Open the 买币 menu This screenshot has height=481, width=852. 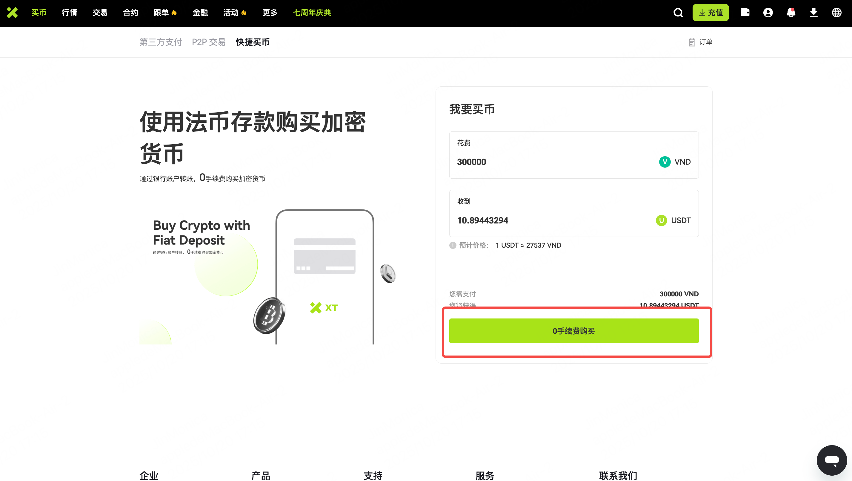coord(39,13)
